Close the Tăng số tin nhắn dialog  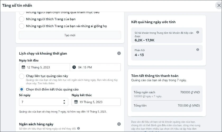click(219, 6)
